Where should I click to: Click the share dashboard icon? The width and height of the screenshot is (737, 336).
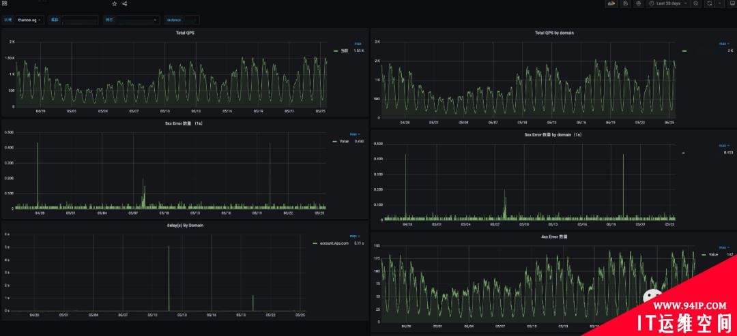point(125,4)
